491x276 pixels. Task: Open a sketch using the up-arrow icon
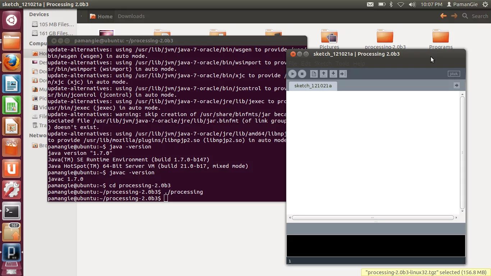pos(323,74)
